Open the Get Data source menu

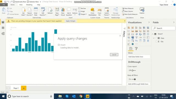[x=23, y=12]
